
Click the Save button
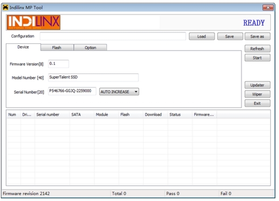230,36
